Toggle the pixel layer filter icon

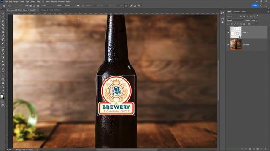241,16
